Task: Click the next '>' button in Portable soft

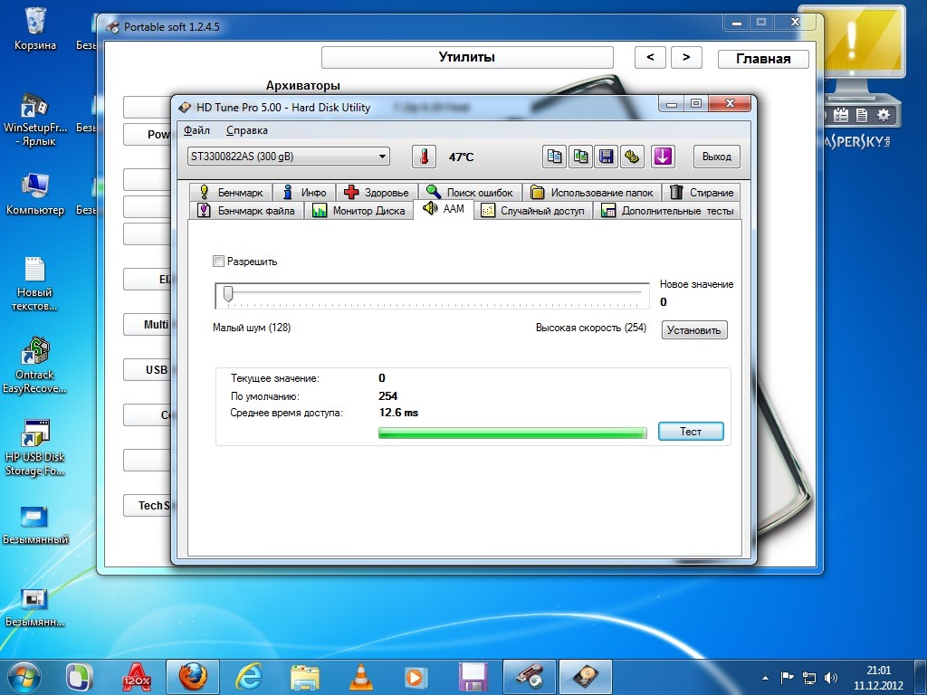Action: pyautogui.click(x=686, y=57)
